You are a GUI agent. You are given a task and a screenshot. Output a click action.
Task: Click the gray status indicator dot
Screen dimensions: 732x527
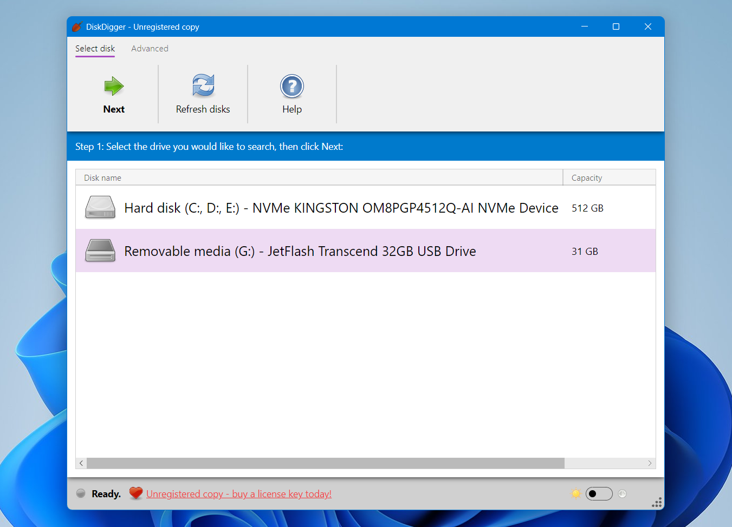pos(81,493)
